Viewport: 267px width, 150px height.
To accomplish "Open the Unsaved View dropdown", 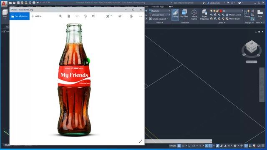I will point(159,15).
